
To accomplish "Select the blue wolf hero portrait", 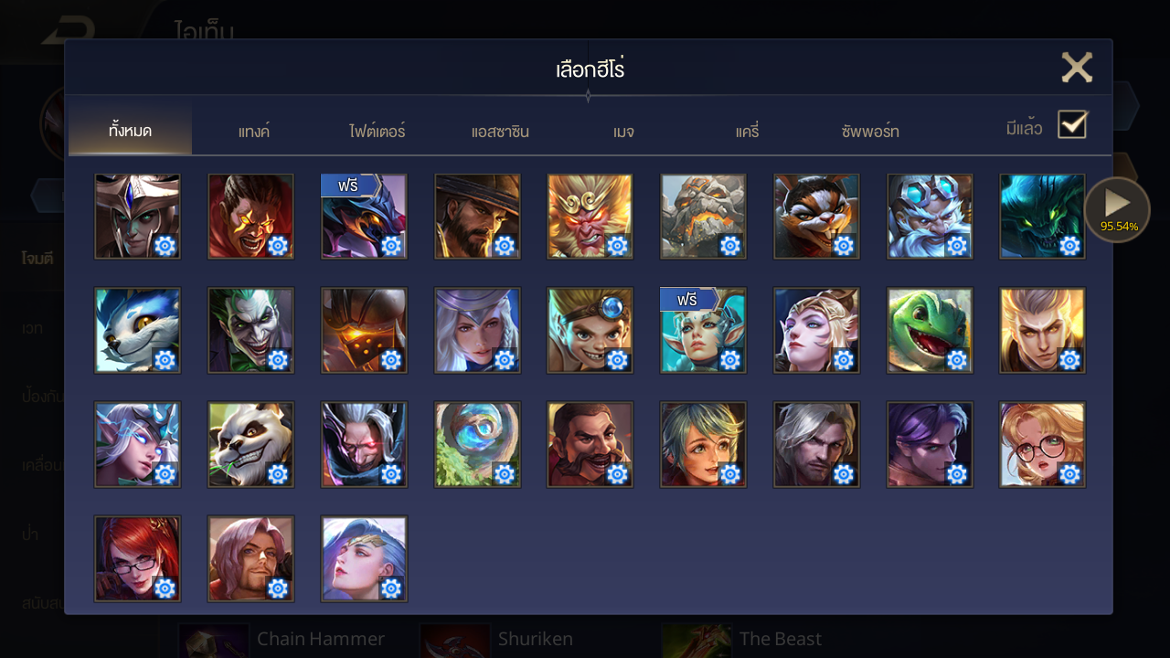I will tap(137, 330).
